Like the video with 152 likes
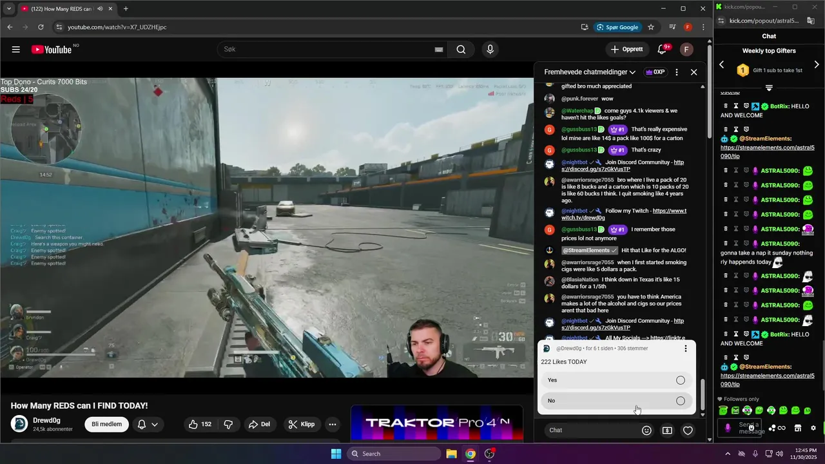 [x=200, y=424]
